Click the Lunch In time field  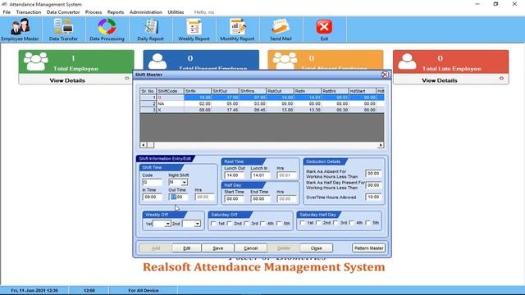pos(260,175)
